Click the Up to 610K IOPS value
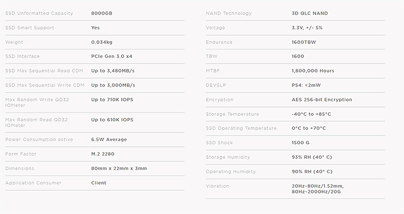Viewport: 404px width, 214px height. (112, 119)
